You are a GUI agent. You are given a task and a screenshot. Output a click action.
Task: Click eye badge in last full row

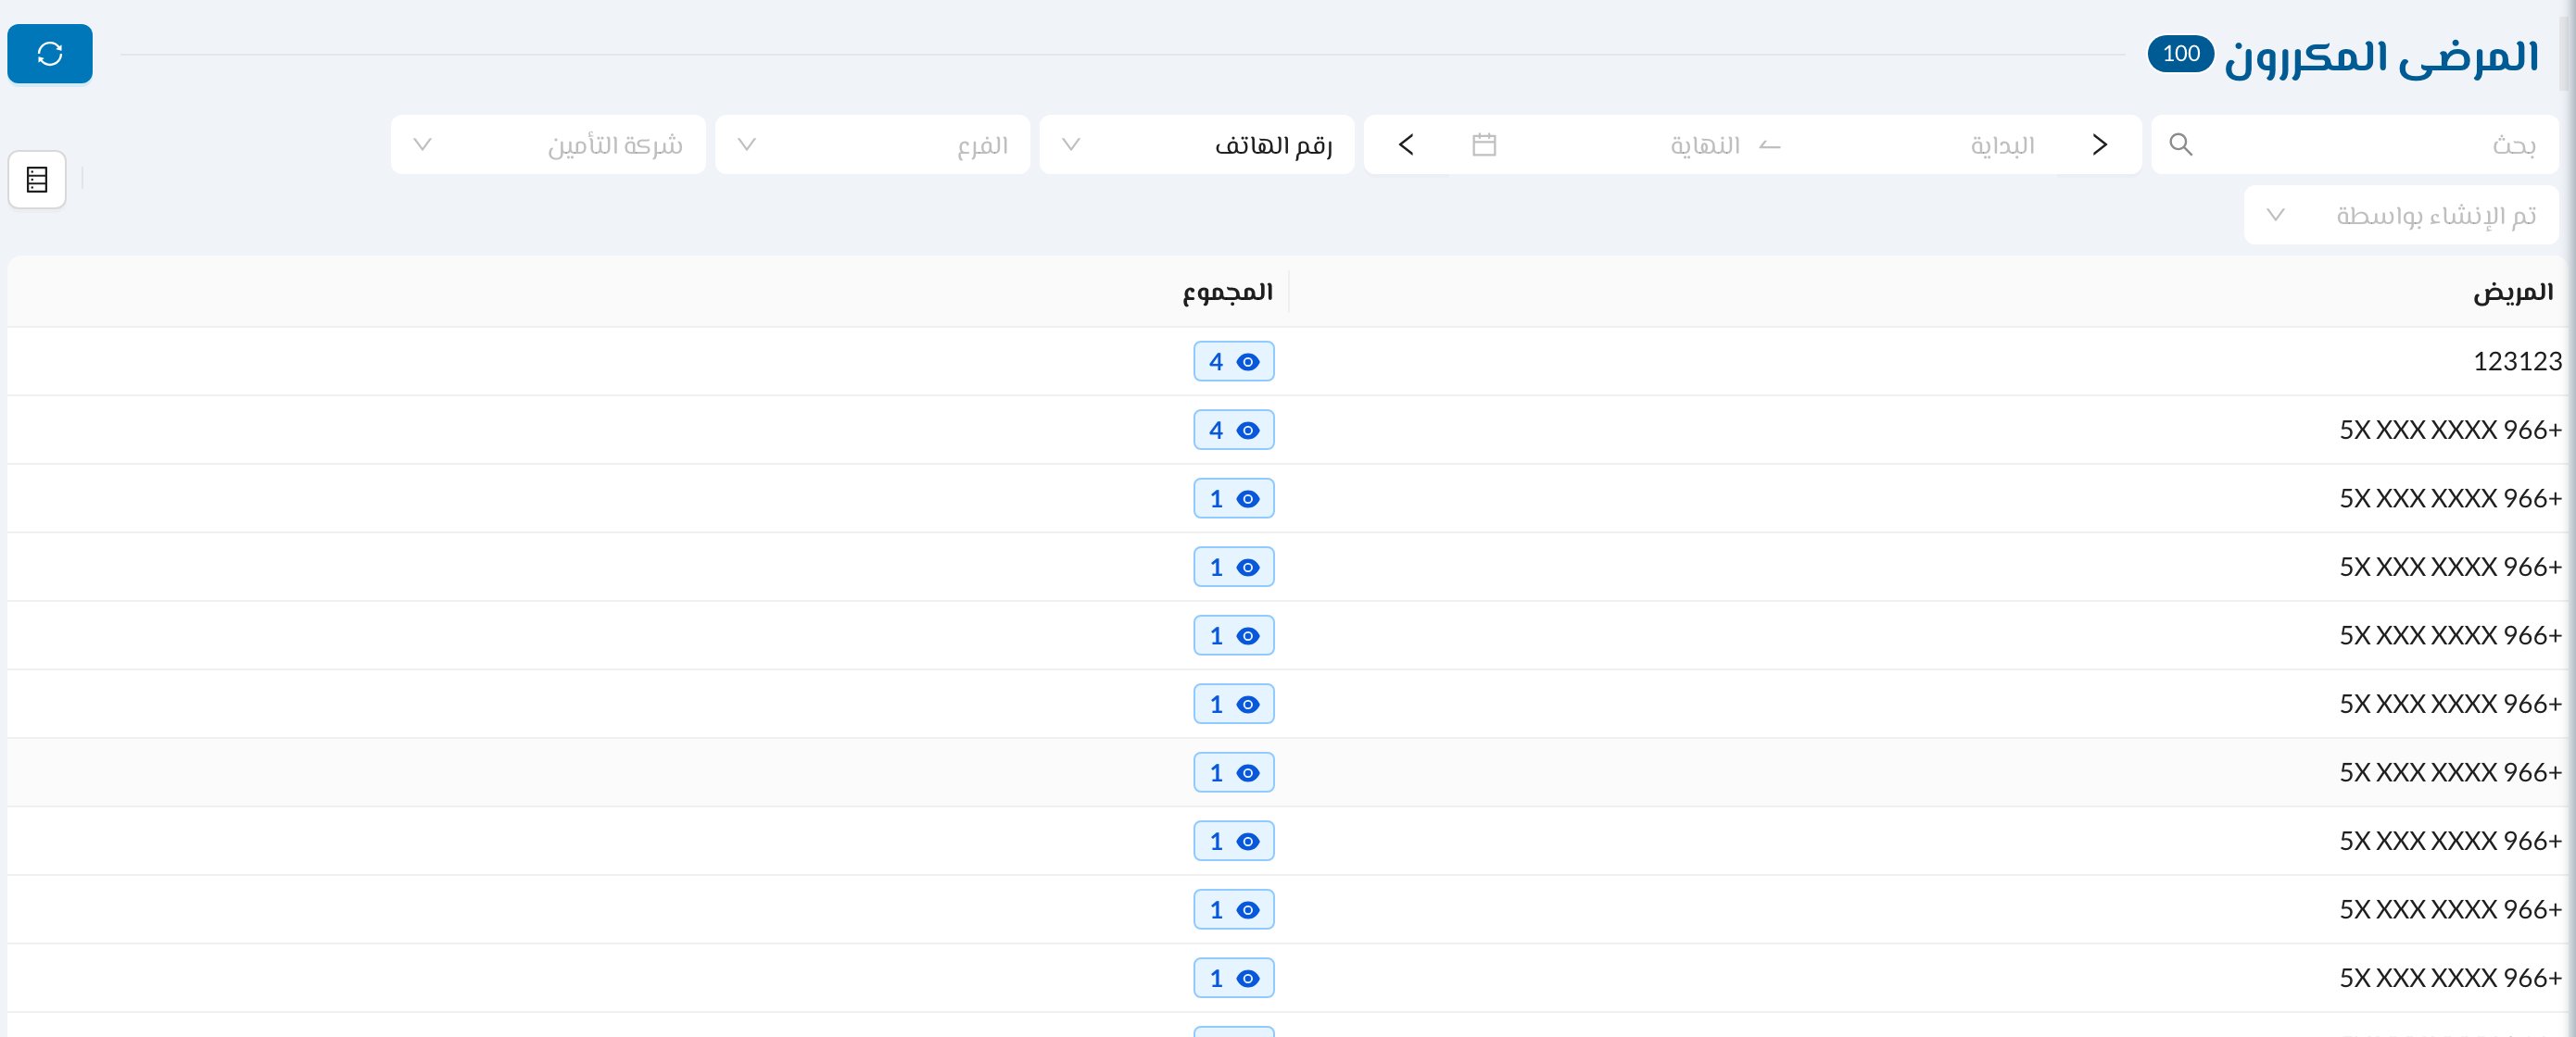coord(1233,978)
